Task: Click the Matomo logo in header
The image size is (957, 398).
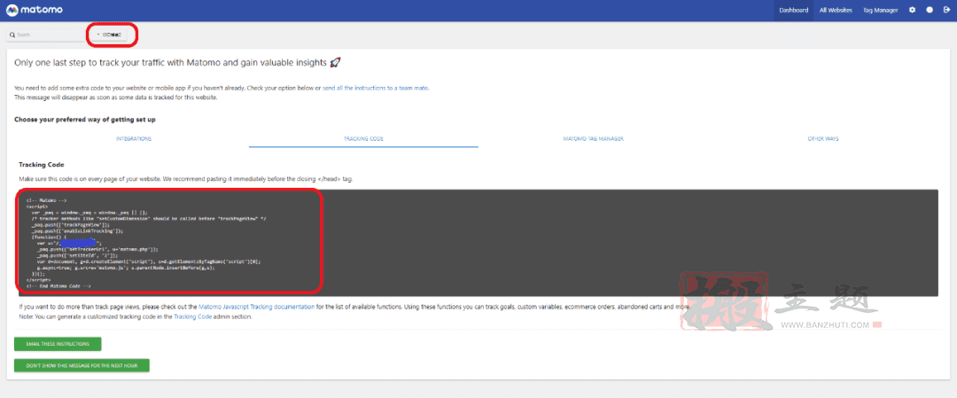Action: [35, 11]
